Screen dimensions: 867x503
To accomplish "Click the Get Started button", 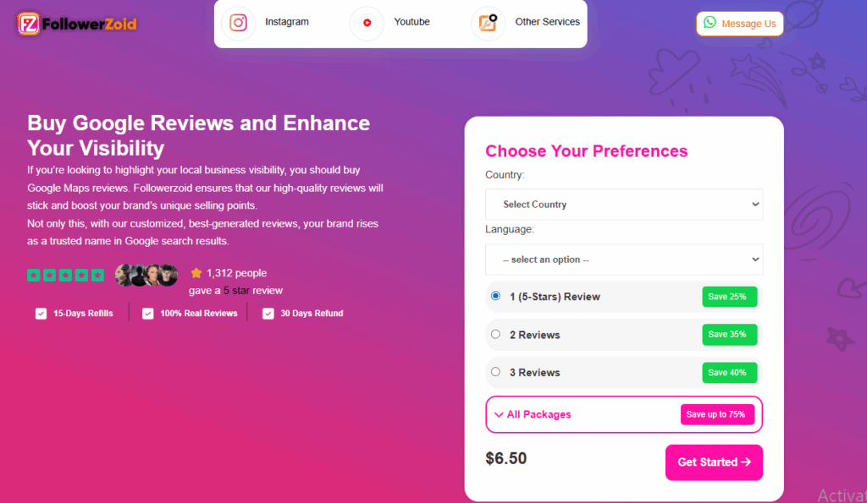I will click(714, 462).
